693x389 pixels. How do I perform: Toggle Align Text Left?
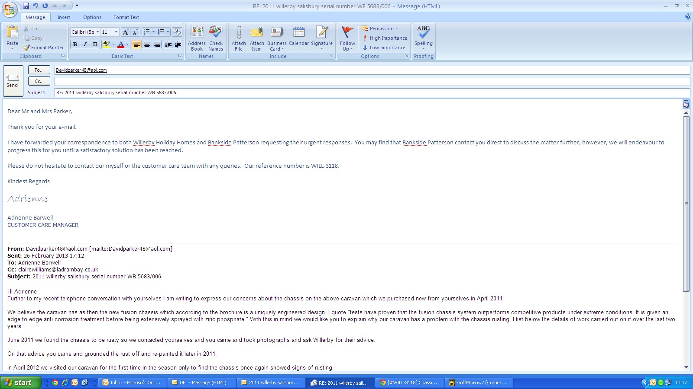[x=136, y=45]
